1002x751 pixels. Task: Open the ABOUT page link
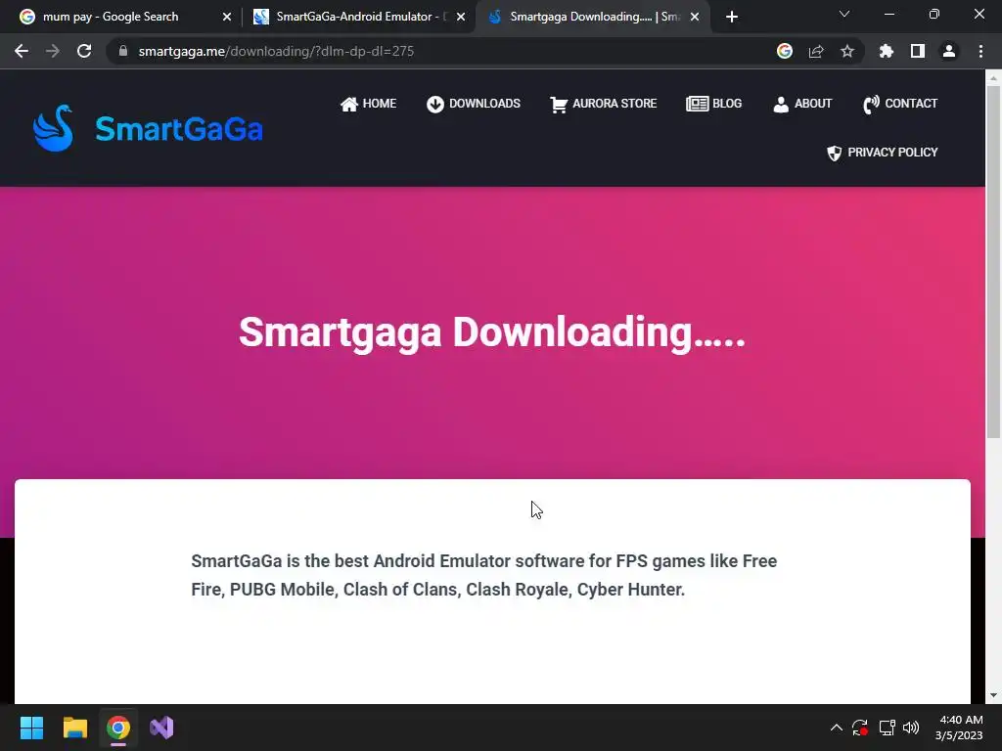click(x=802, y=104)
